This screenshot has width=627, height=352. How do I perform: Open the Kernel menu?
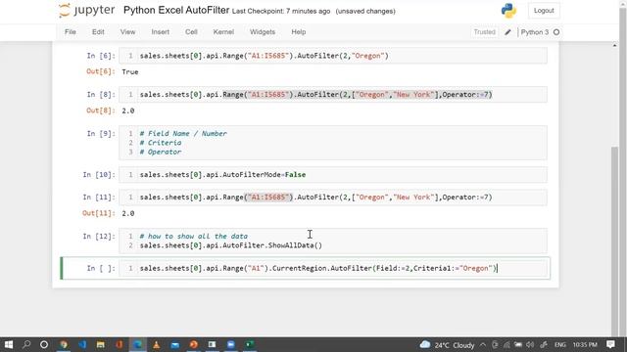click(x=223, y=32)
